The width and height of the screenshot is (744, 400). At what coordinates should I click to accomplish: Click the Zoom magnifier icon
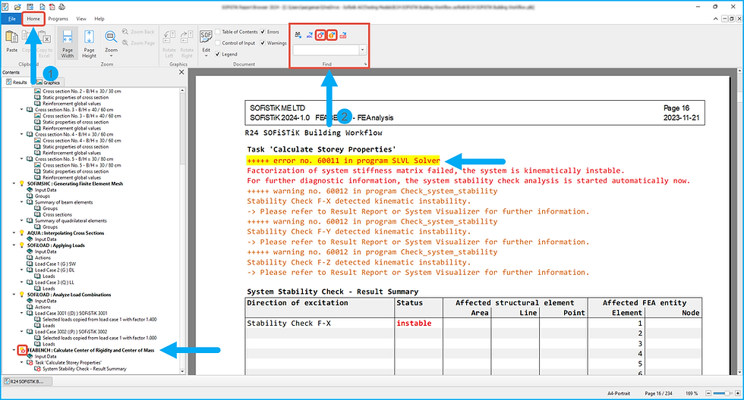[111, 37]
